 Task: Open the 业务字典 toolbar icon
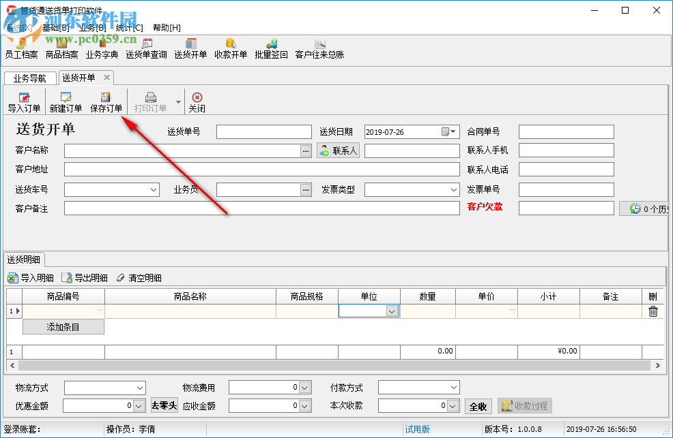[x=102, y=49]
